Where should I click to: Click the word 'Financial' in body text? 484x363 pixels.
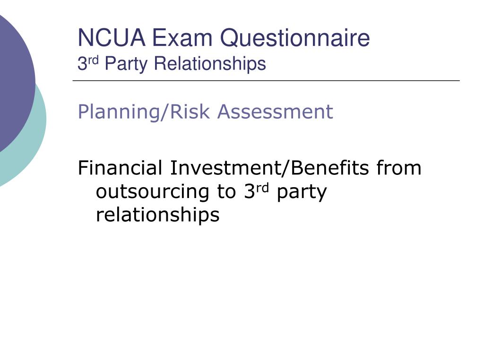coord(120,168)
